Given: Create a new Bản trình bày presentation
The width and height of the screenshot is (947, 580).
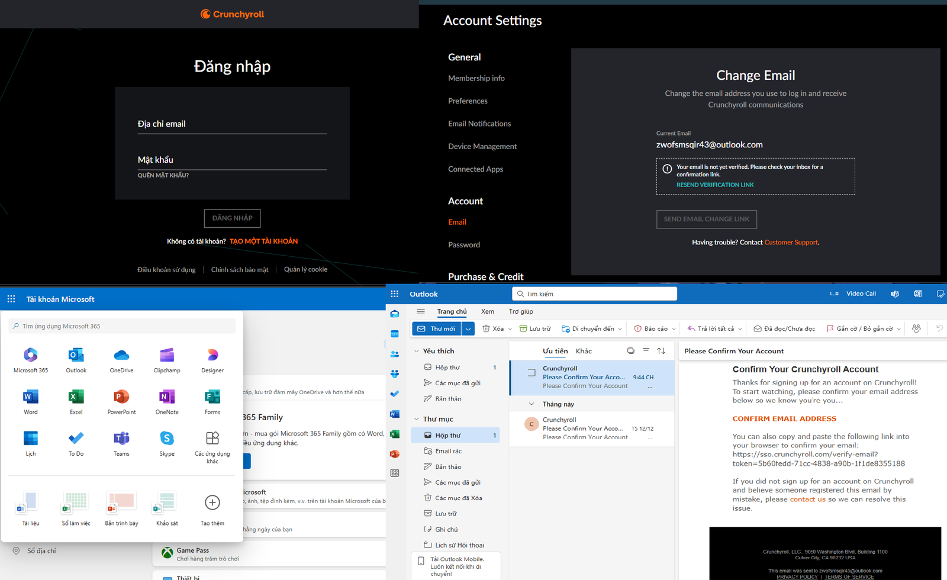Looking at the screenshot, I should 121,508.
